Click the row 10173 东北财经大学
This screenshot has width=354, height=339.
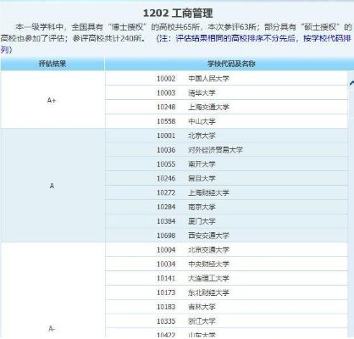226,292
